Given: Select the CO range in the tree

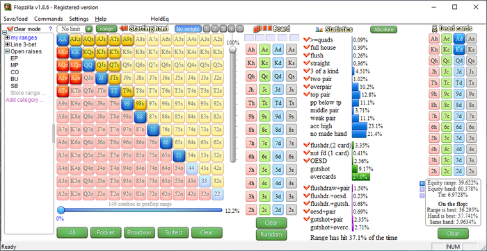Looking at the screenshot, I should click(15, 72).
